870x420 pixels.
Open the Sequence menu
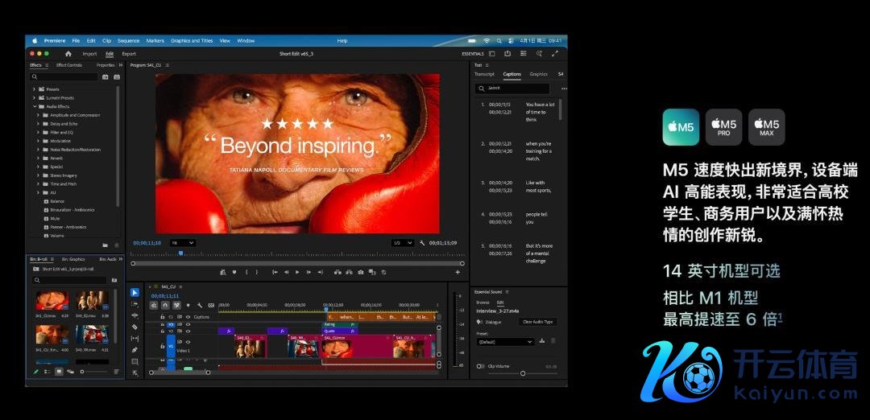click(128, 40)
